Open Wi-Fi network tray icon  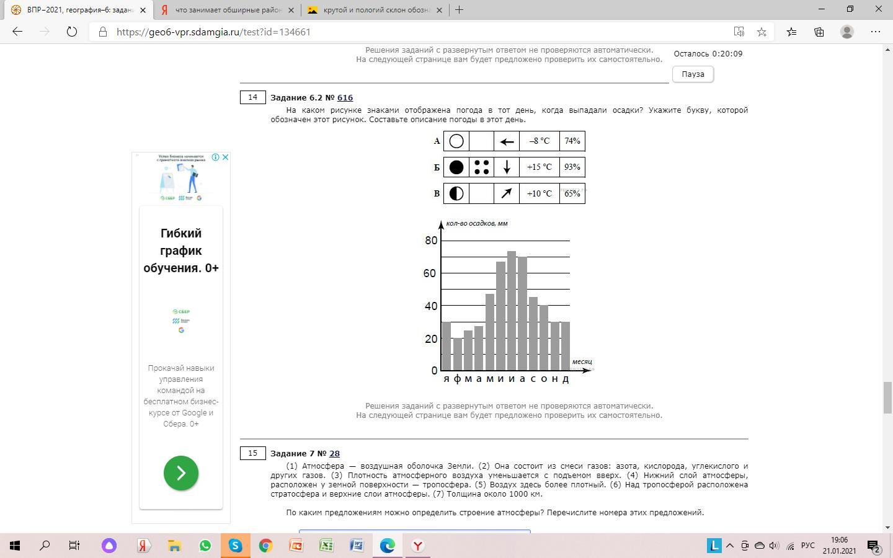point(790,546)
